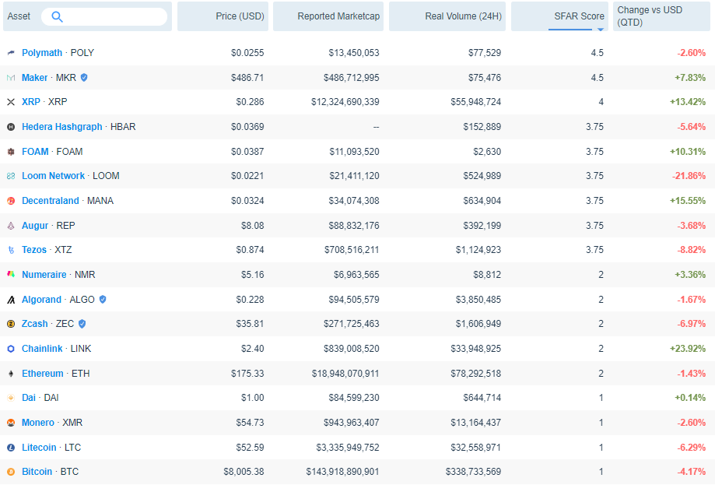The image size is (715, 485).
Task: Click Dai change value +0.14%
Action: point(690,397)
